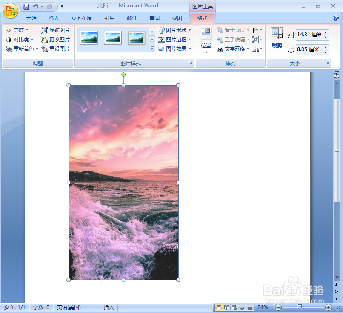Edit the shape width field 8.05 厘米
The width and height of the screenshot is (343, 313).
[x=309, y=49]
